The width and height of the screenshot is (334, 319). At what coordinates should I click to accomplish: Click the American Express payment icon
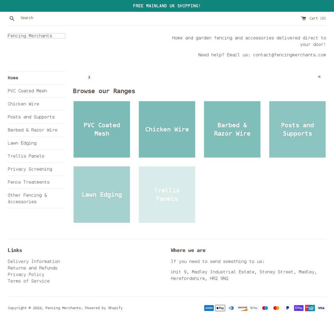point(209,308)
